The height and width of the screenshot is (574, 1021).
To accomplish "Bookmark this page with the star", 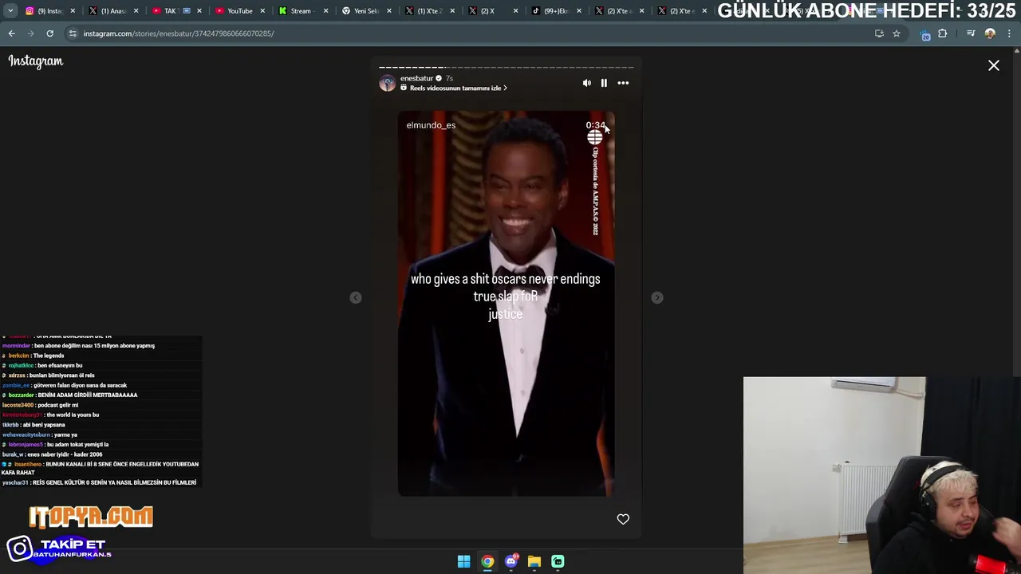I will pos(897,33).
